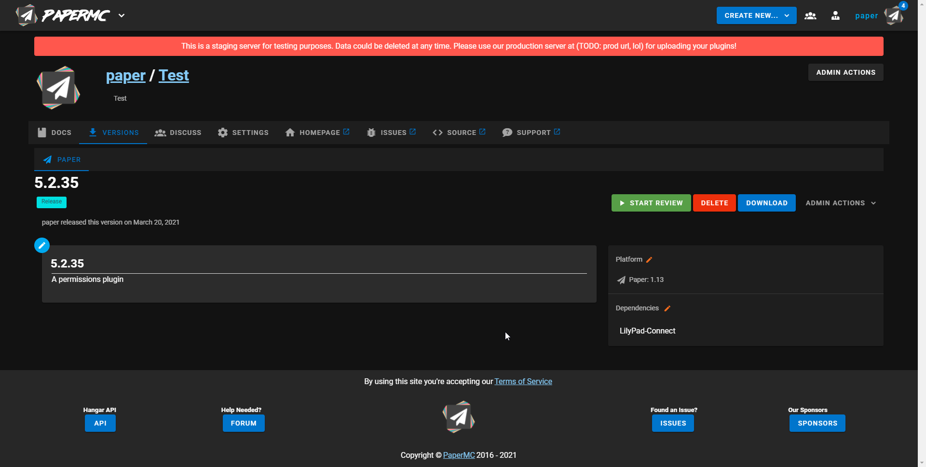Expand version Admin Actions dropdown
Viewport: 926px width, 467px height.
pyautogui.click(x=841, y=203)
